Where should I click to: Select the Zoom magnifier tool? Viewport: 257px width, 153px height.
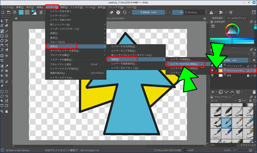coord(2,111)
